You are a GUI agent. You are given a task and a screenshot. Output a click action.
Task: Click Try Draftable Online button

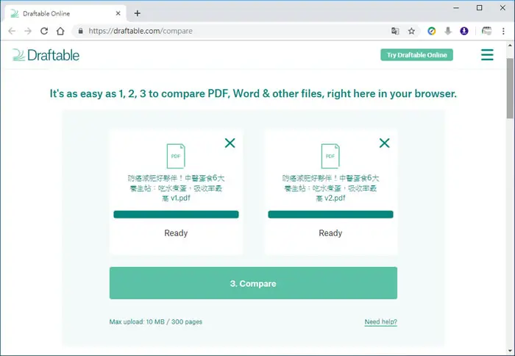(417, 55)
